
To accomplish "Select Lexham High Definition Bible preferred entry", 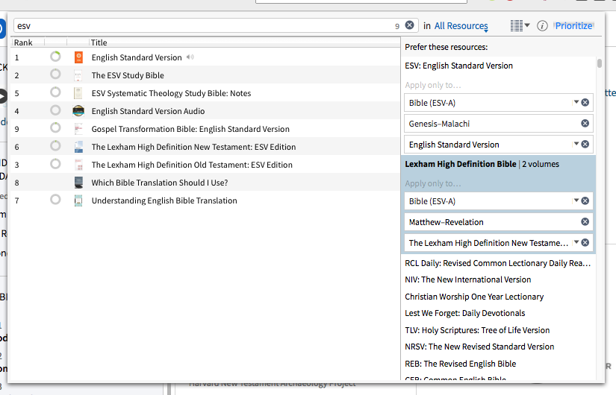I will [x=482, y=164].
